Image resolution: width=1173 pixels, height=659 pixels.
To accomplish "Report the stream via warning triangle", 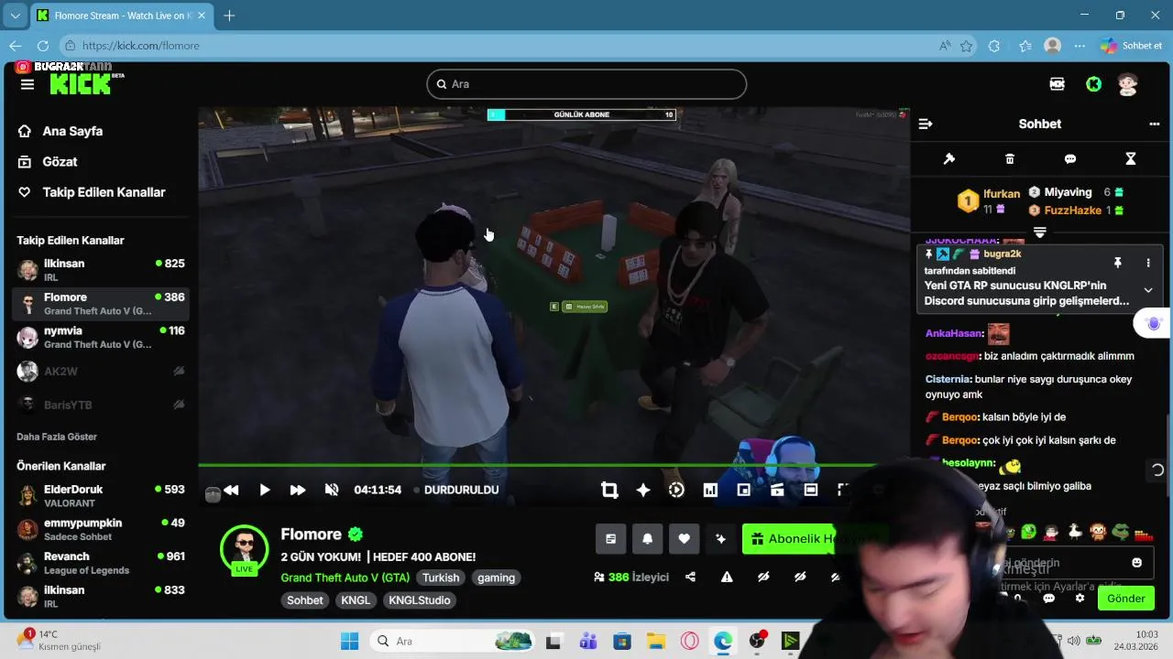I will click(727, 577).
